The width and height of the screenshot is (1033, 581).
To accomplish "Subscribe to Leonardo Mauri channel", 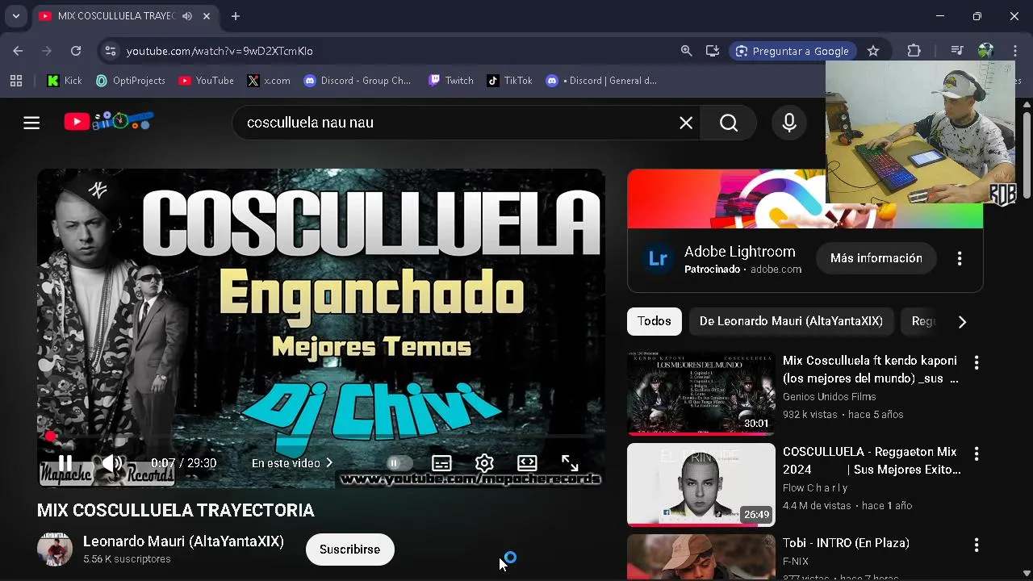I will coord(349,550).
